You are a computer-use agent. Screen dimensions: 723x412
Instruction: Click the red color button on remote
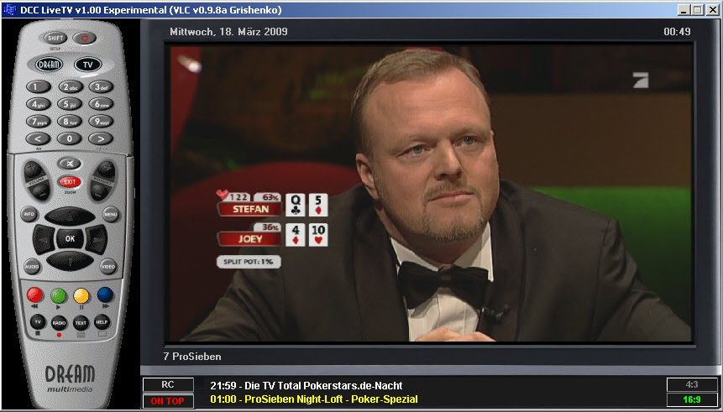coord(34,295)
